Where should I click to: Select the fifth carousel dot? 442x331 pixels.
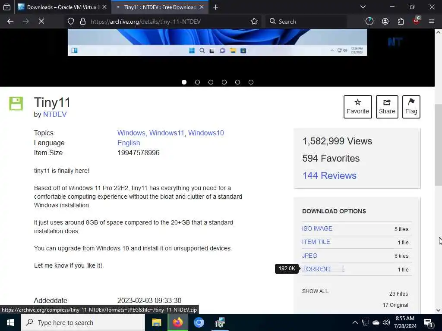(238, 82)
